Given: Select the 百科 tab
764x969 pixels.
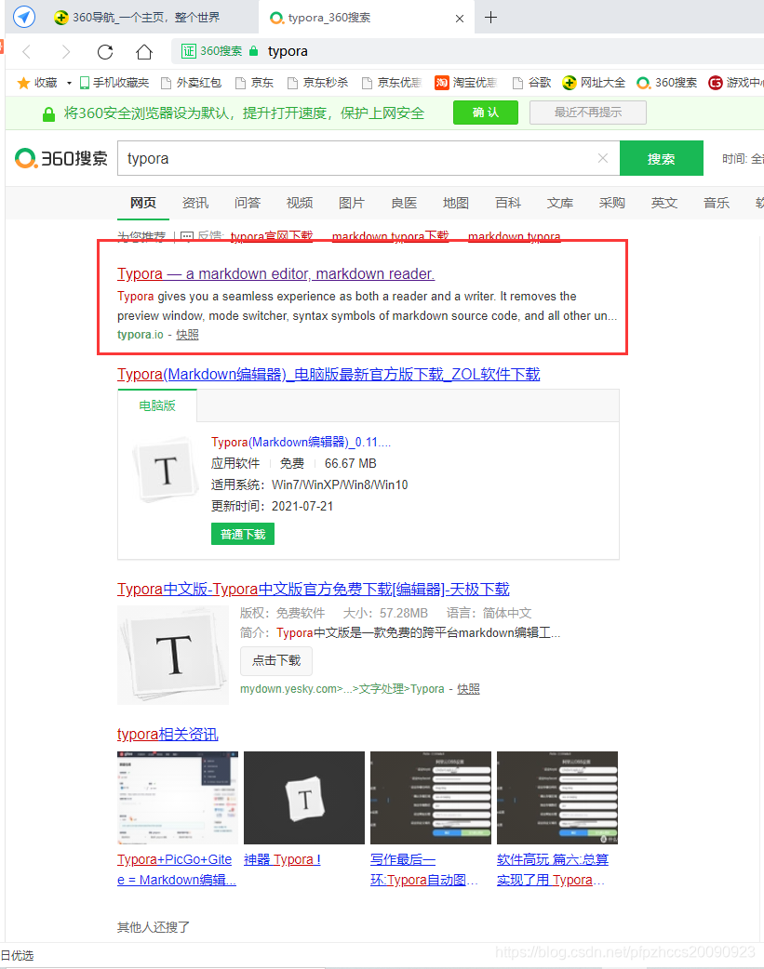Looking at the screenshot, I should coord(508,204).
